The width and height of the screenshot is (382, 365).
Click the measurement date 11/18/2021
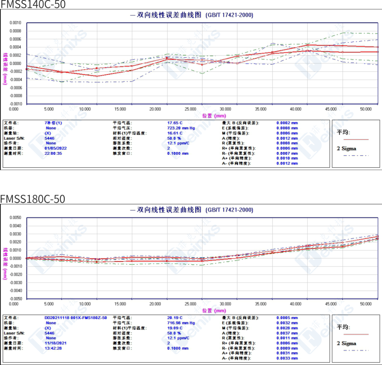coord(55,343)
